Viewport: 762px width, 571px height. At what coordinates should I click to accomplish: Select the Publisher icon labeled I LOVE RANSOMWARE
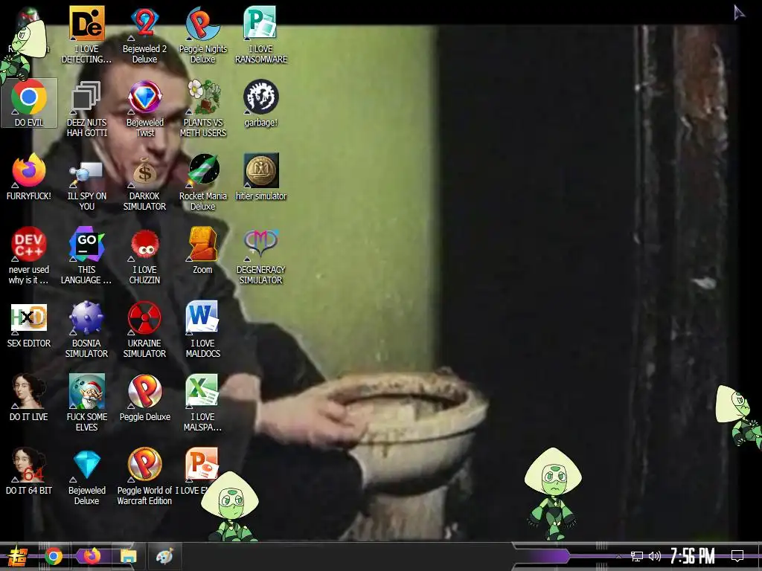(260, 23)
